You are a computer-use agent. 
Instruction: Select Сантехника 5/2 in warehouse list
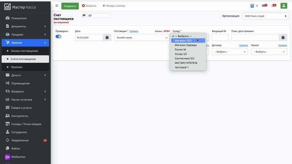[x=188, y=58]
